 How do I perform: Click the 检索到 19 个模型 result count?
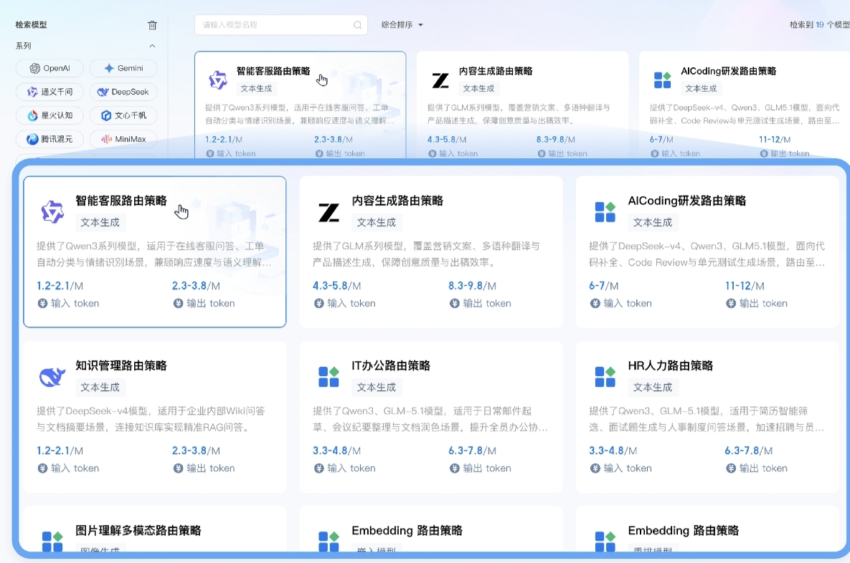pyautogui.click(x=819, y=25)
